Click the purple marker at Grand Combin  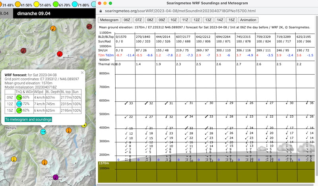coord(56,177)
